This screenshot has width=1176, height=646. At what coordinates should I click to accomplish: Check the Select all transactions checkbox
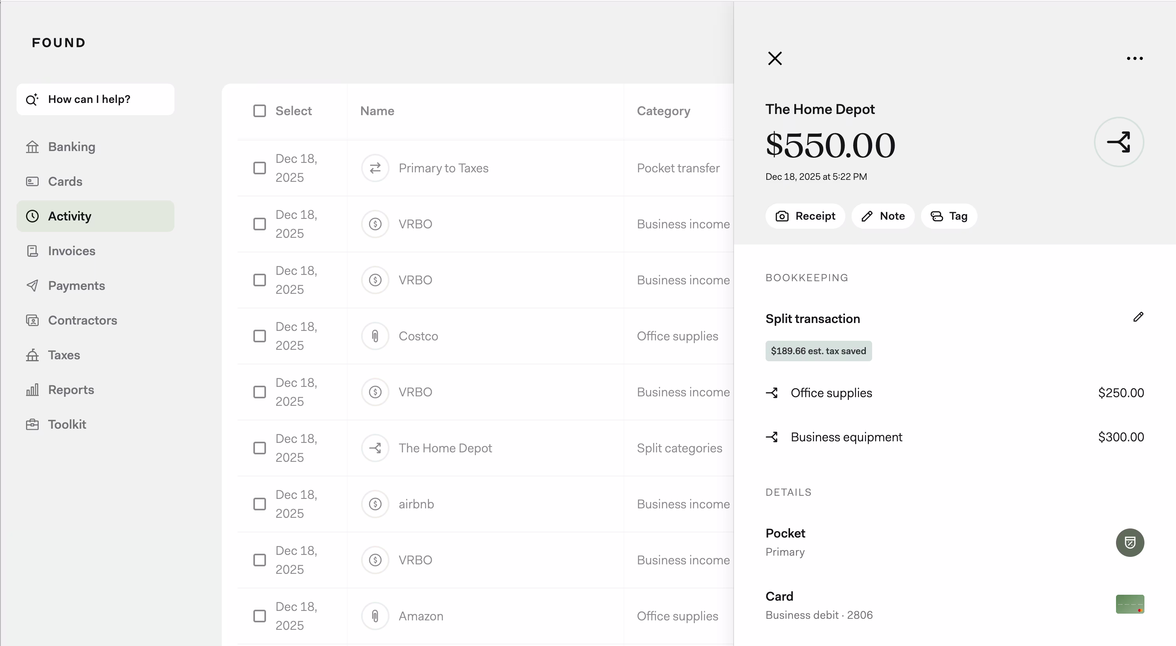(x=259, y=110)
